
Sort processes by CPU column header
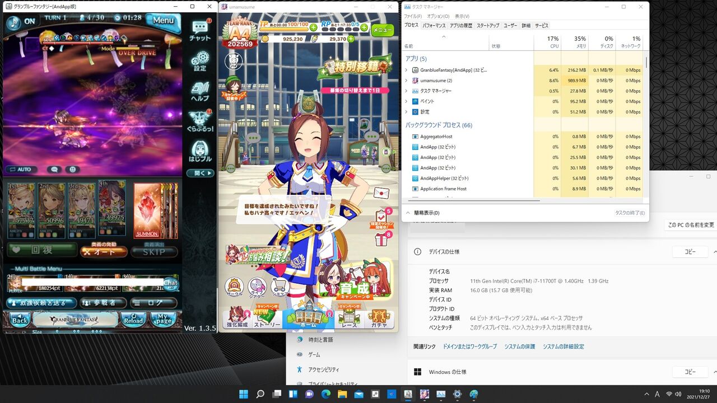click(547, 42)
